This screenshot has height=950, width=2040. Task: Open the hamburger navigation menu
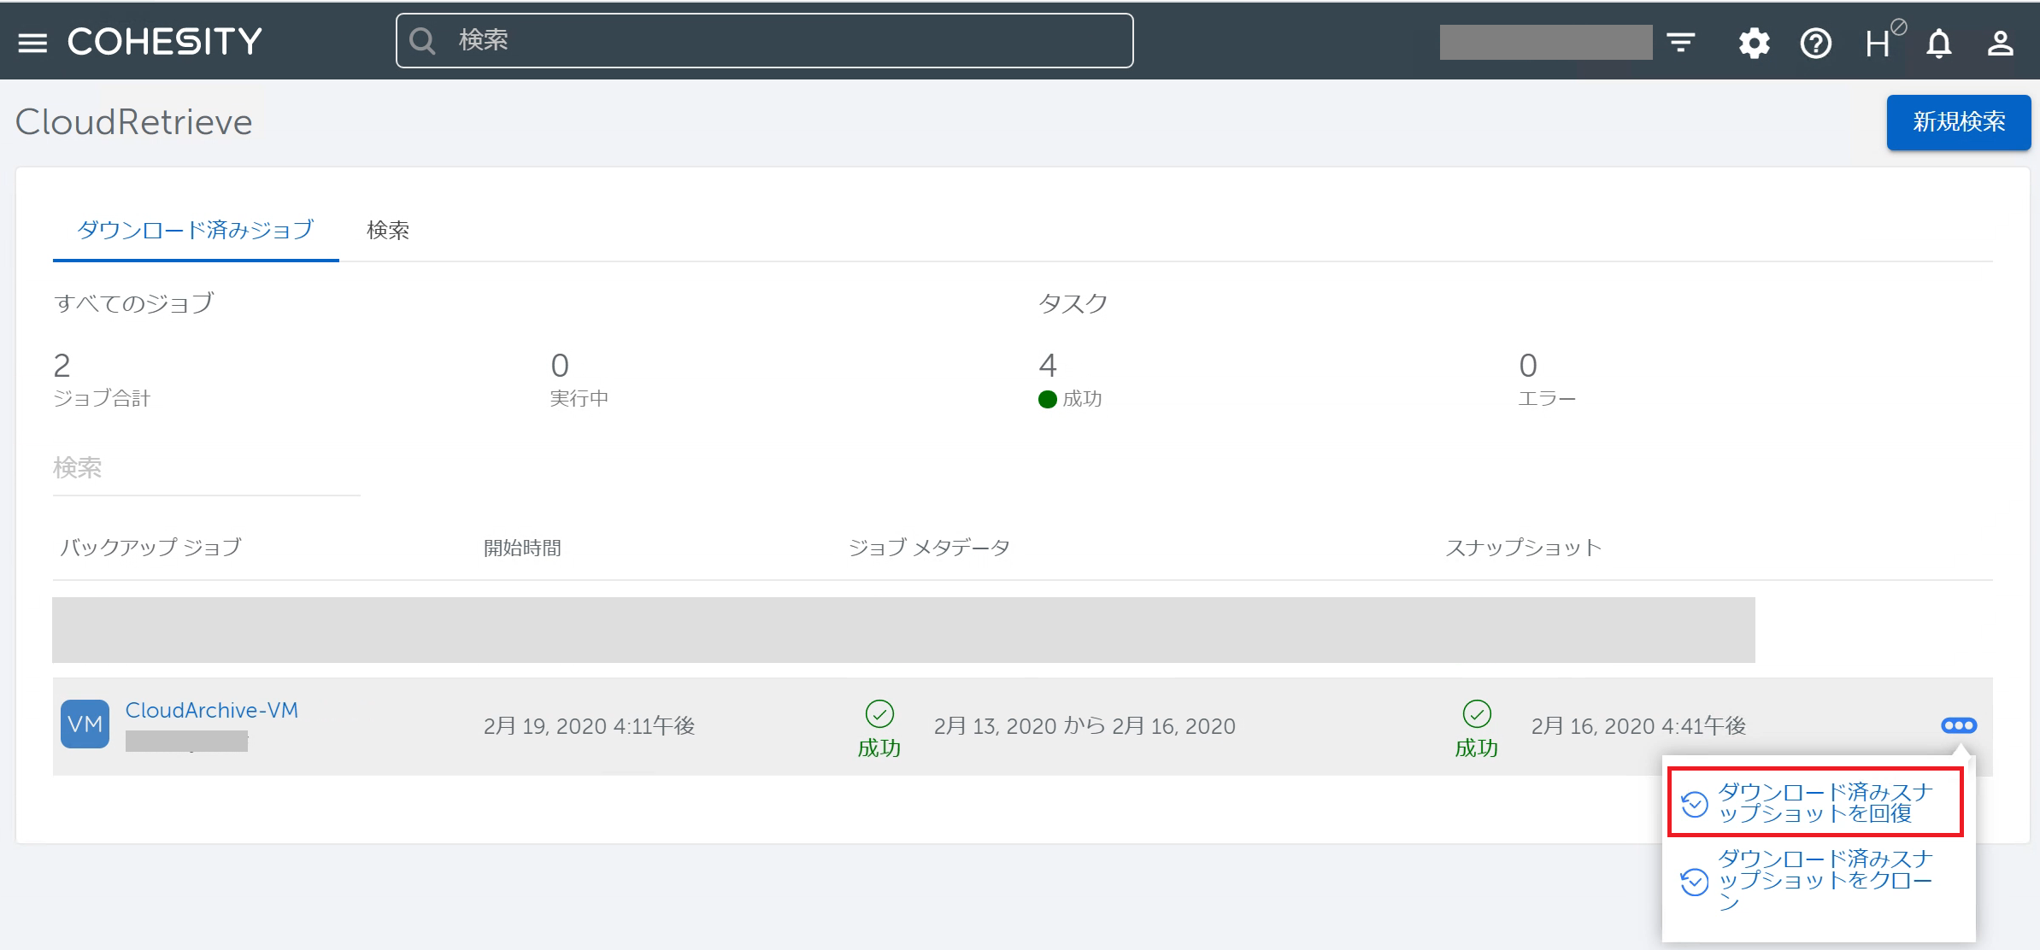point(32,42)
